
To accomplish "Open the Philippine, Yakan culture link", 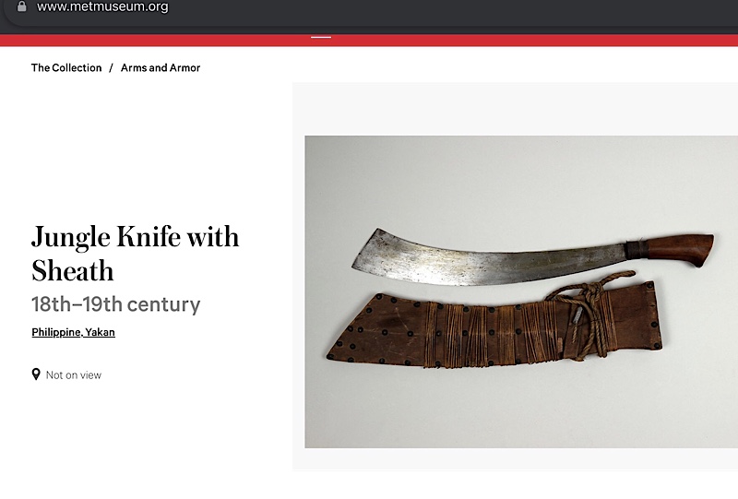I will (x=74, y=332).
